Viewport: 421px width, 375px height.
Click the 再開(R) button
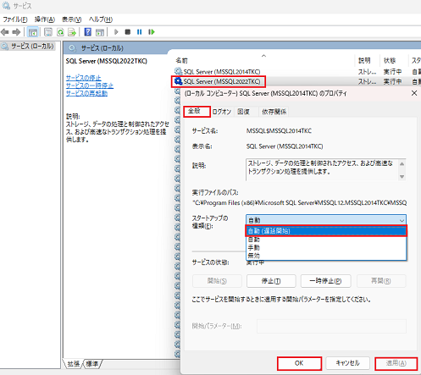(x=381, y=281)
